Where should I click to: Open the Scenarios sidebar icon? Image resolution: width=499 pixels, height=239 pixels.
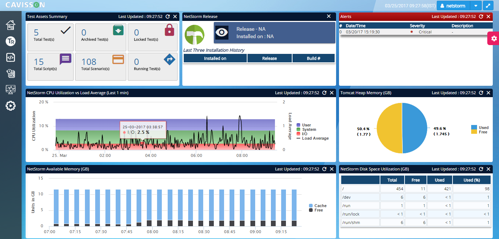point(11,73)
